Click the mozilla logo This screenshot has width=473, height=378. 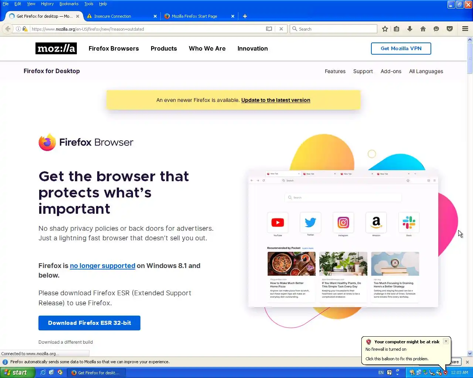pyautogui.click(x=56, y=48)
